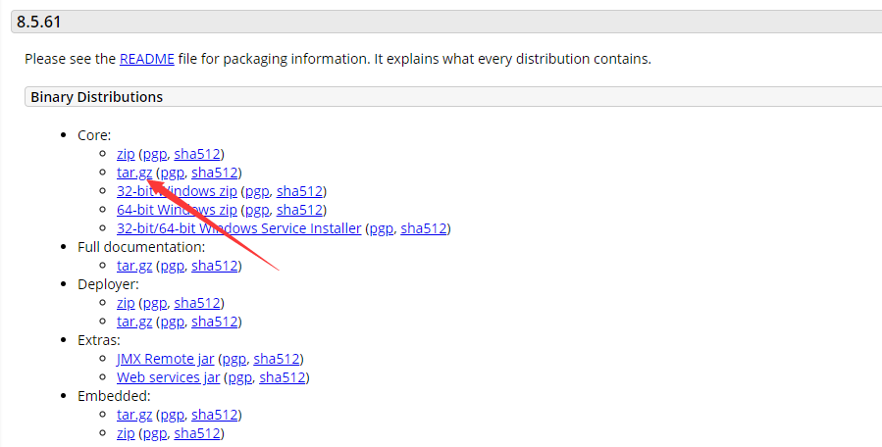This screenshot has height=447, width=882.
Task: Download 32-bit/64-bit Windows Service Installer
Action: (x=239, y=228)
